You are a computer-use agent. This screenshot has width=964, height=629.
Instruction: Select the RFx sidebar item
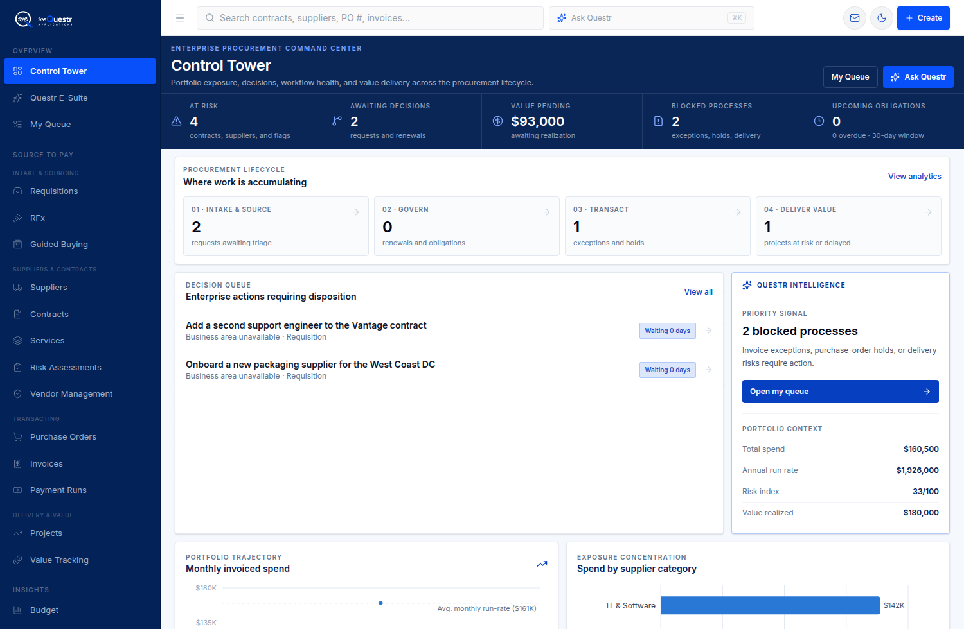[80, 218]
